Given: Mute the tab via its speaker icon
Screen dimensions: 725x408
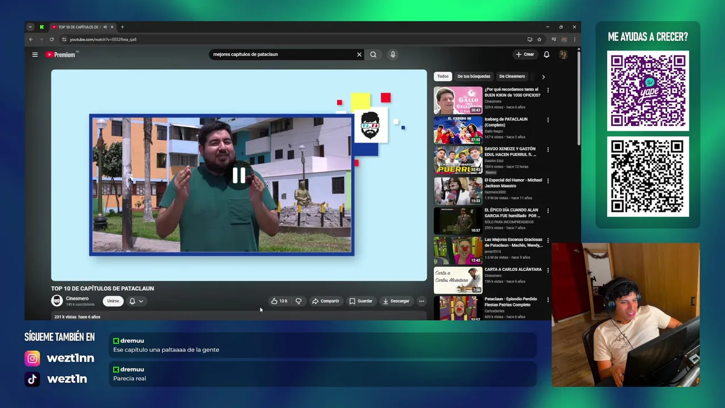Looking at the screenshot, I should tap(105, 27).
